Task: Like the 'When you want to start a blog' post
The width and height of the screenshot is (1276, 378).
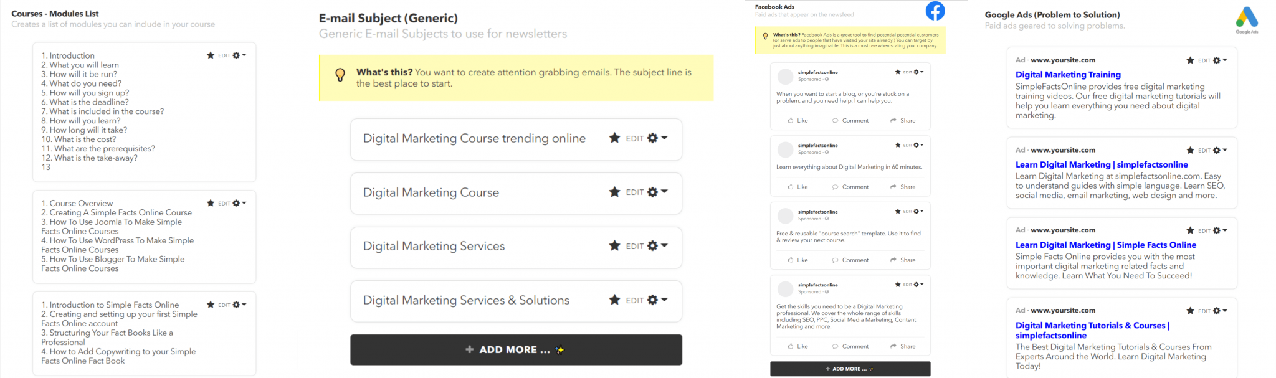Action: point(797,120)
